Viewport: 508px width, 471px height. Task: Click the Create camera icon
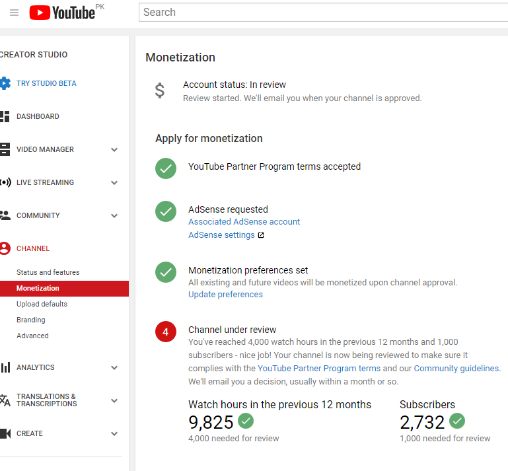5,433
